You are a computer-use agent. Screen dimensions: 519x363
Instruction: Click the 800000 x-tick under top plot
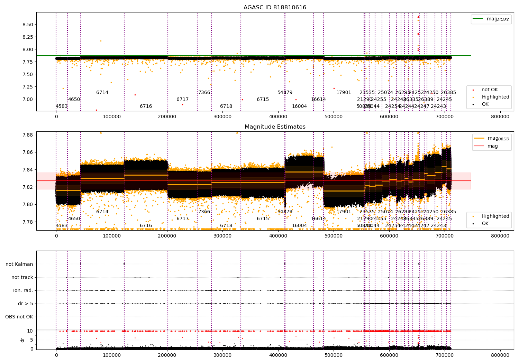(500, 117)
